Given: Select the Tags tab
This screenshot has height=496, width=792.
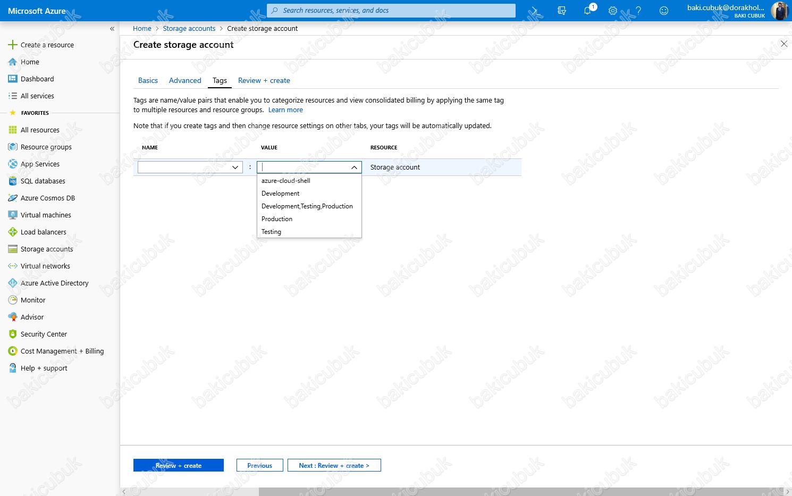Looking at the screenshot, I should (x=220, y=81).
